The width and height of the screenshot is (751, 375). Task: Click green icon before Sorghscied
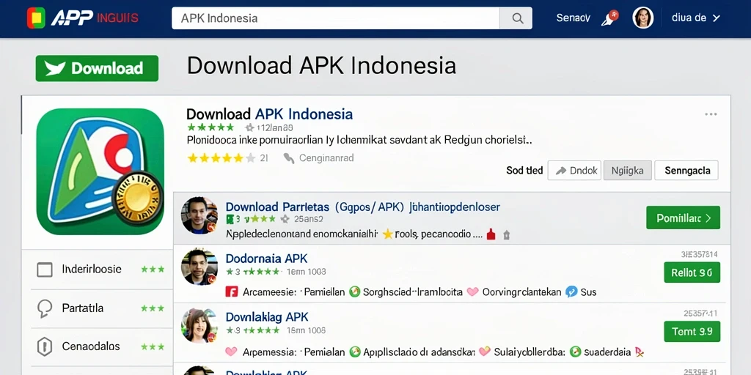coord(354,292)
